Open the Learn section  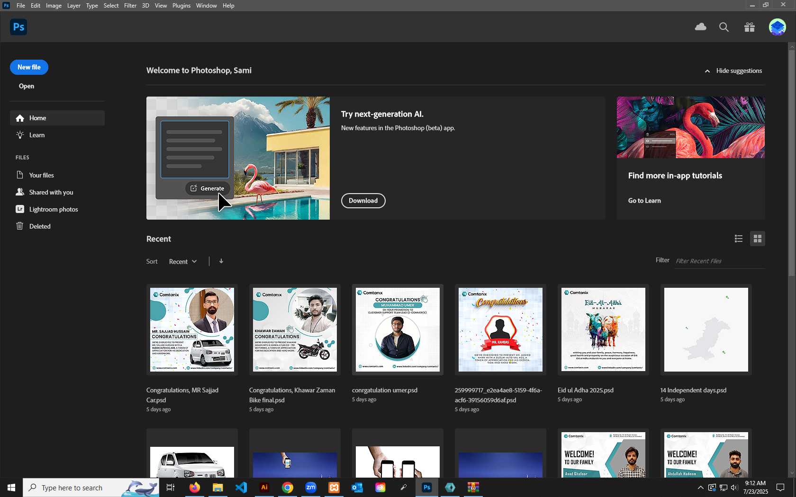(x=57, y=135)
